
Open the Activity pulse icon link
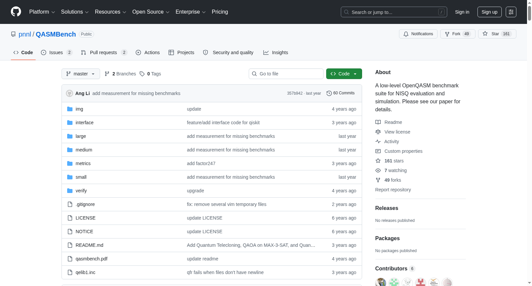(378, 142)
